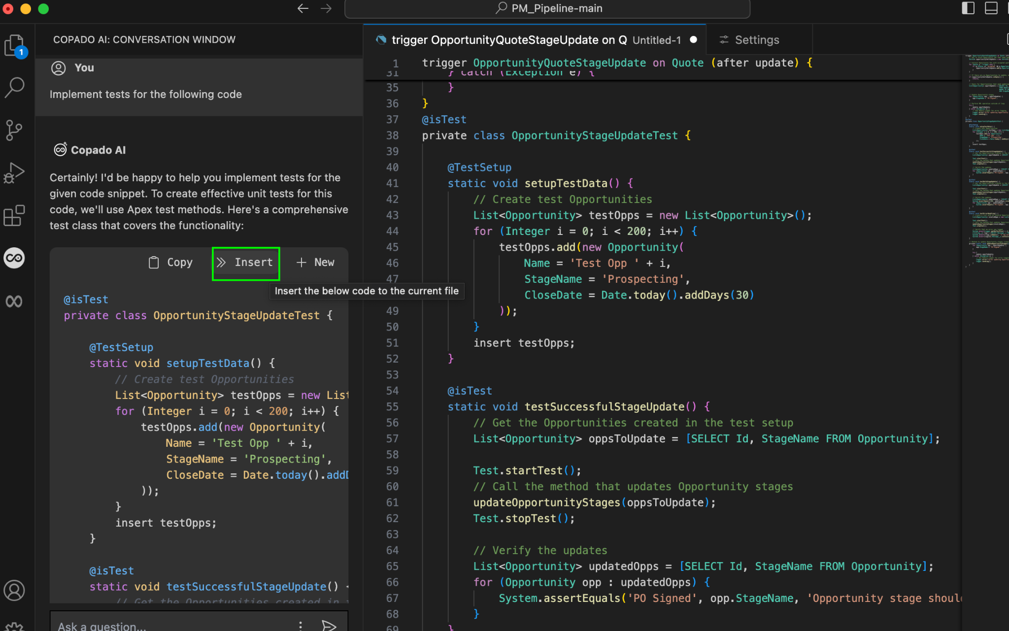Click the infinity loop sidebar icon
Screen dimensions: 1009x631
point(14,301)
